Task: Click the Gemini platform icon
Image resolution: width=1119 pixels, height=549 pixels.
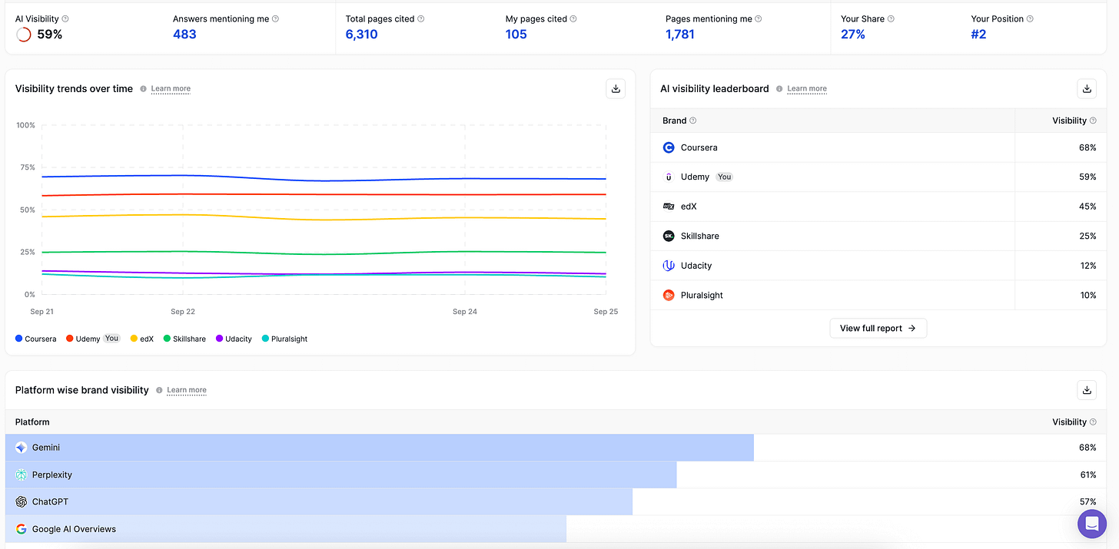Action: click(x=21, y=448)
